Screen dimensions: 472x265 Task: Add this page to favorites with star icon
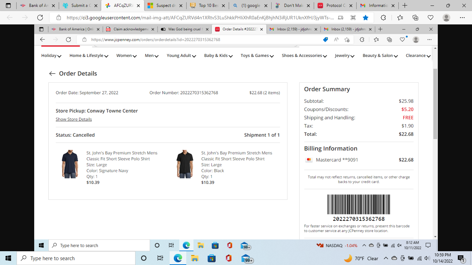coord(347,40)
